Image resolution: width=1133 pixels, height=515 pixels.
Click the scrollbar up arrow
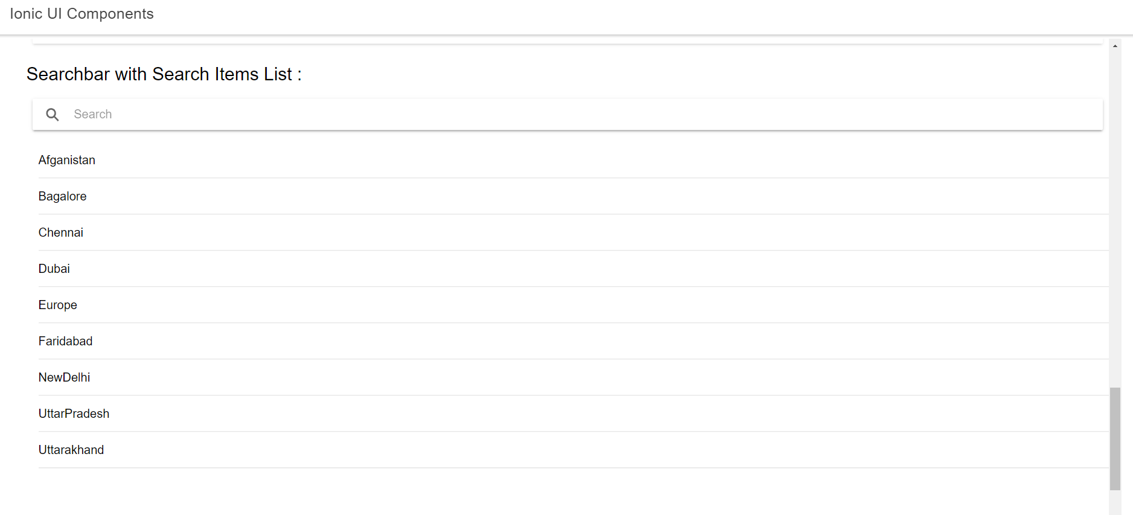click(1115, 43)
